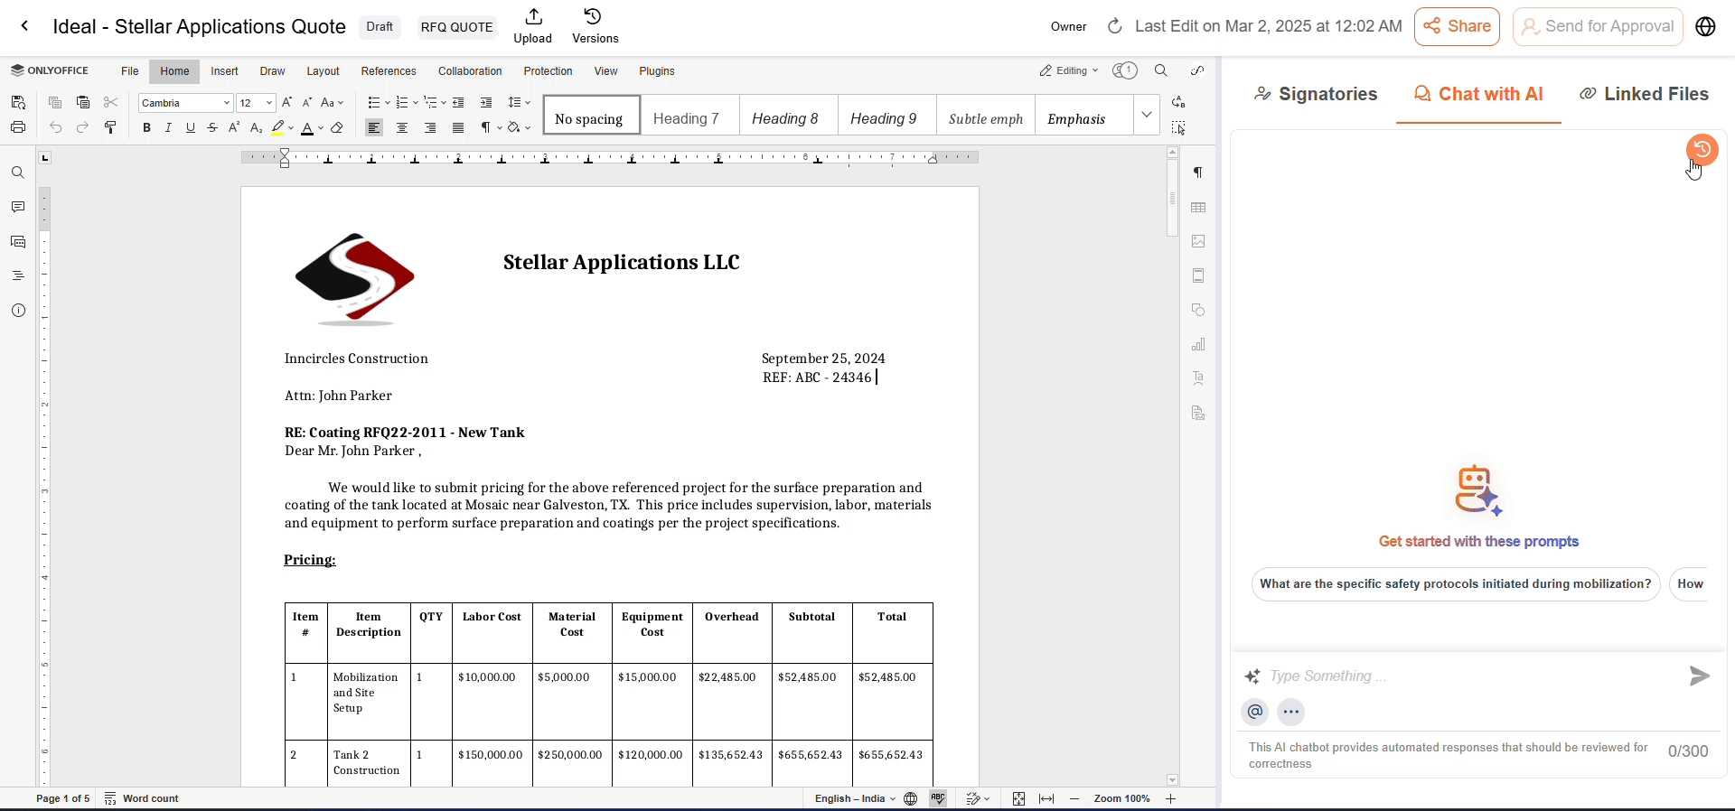
Task: Click the send arrow in the AI chat
Action: pos(1700,676)
